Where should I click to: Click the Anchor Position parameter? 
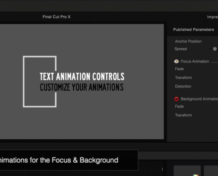coord(188,41)
